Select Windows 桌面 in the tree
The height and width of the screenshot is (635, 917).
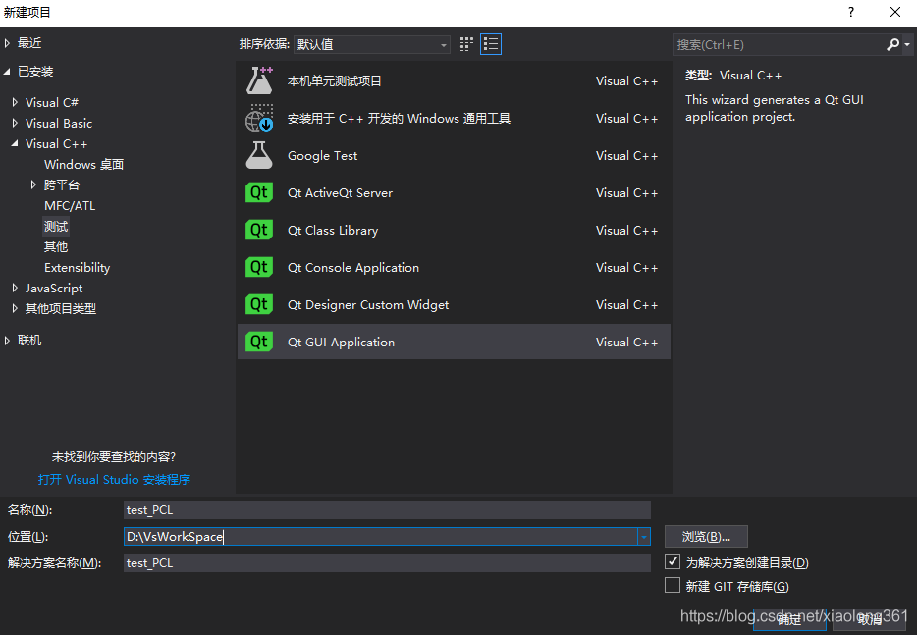pos(83,164)
